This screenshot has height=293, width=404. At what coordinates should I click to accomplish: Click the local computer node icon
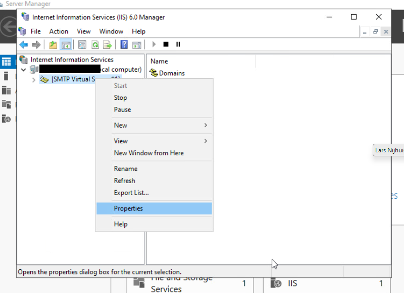pos(34,69)
